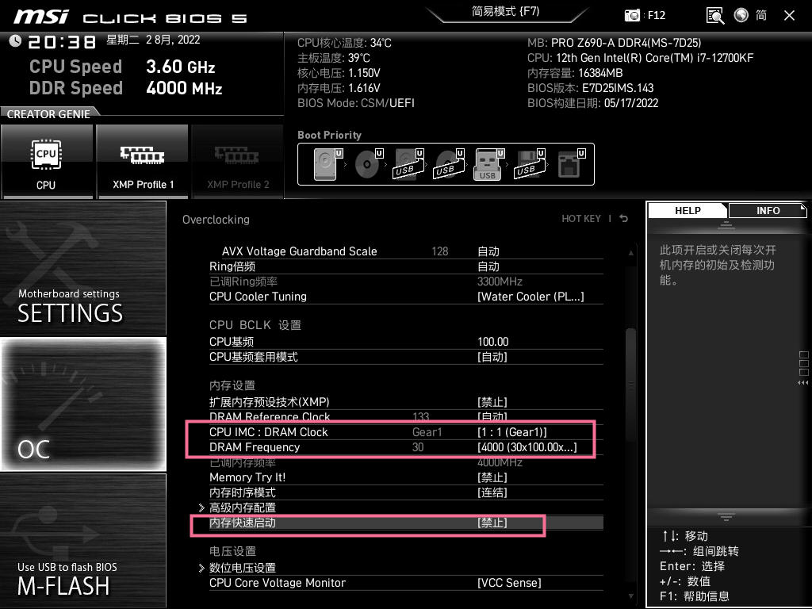Screen dimensions: 812x609
Task: Enable XMP Profile 1
Action: (143, 161)
